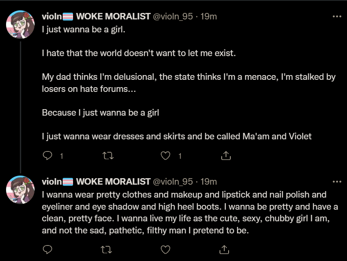Open the profile avatar on first tweet
This screenshot has width=347, height=261.
click(x=20, y=25)
